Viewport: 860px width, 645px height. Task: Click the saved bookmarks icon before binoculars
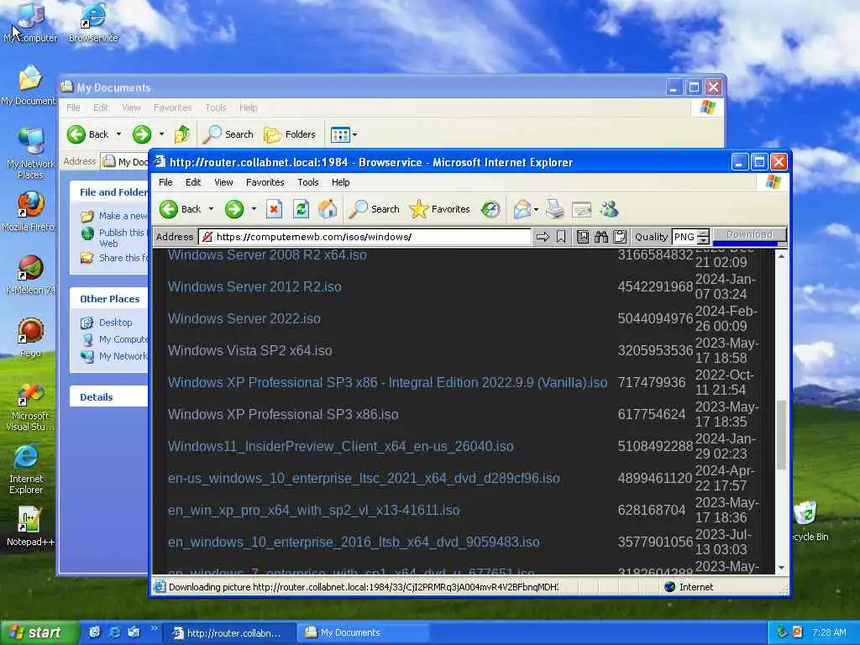tap(583, 237)
